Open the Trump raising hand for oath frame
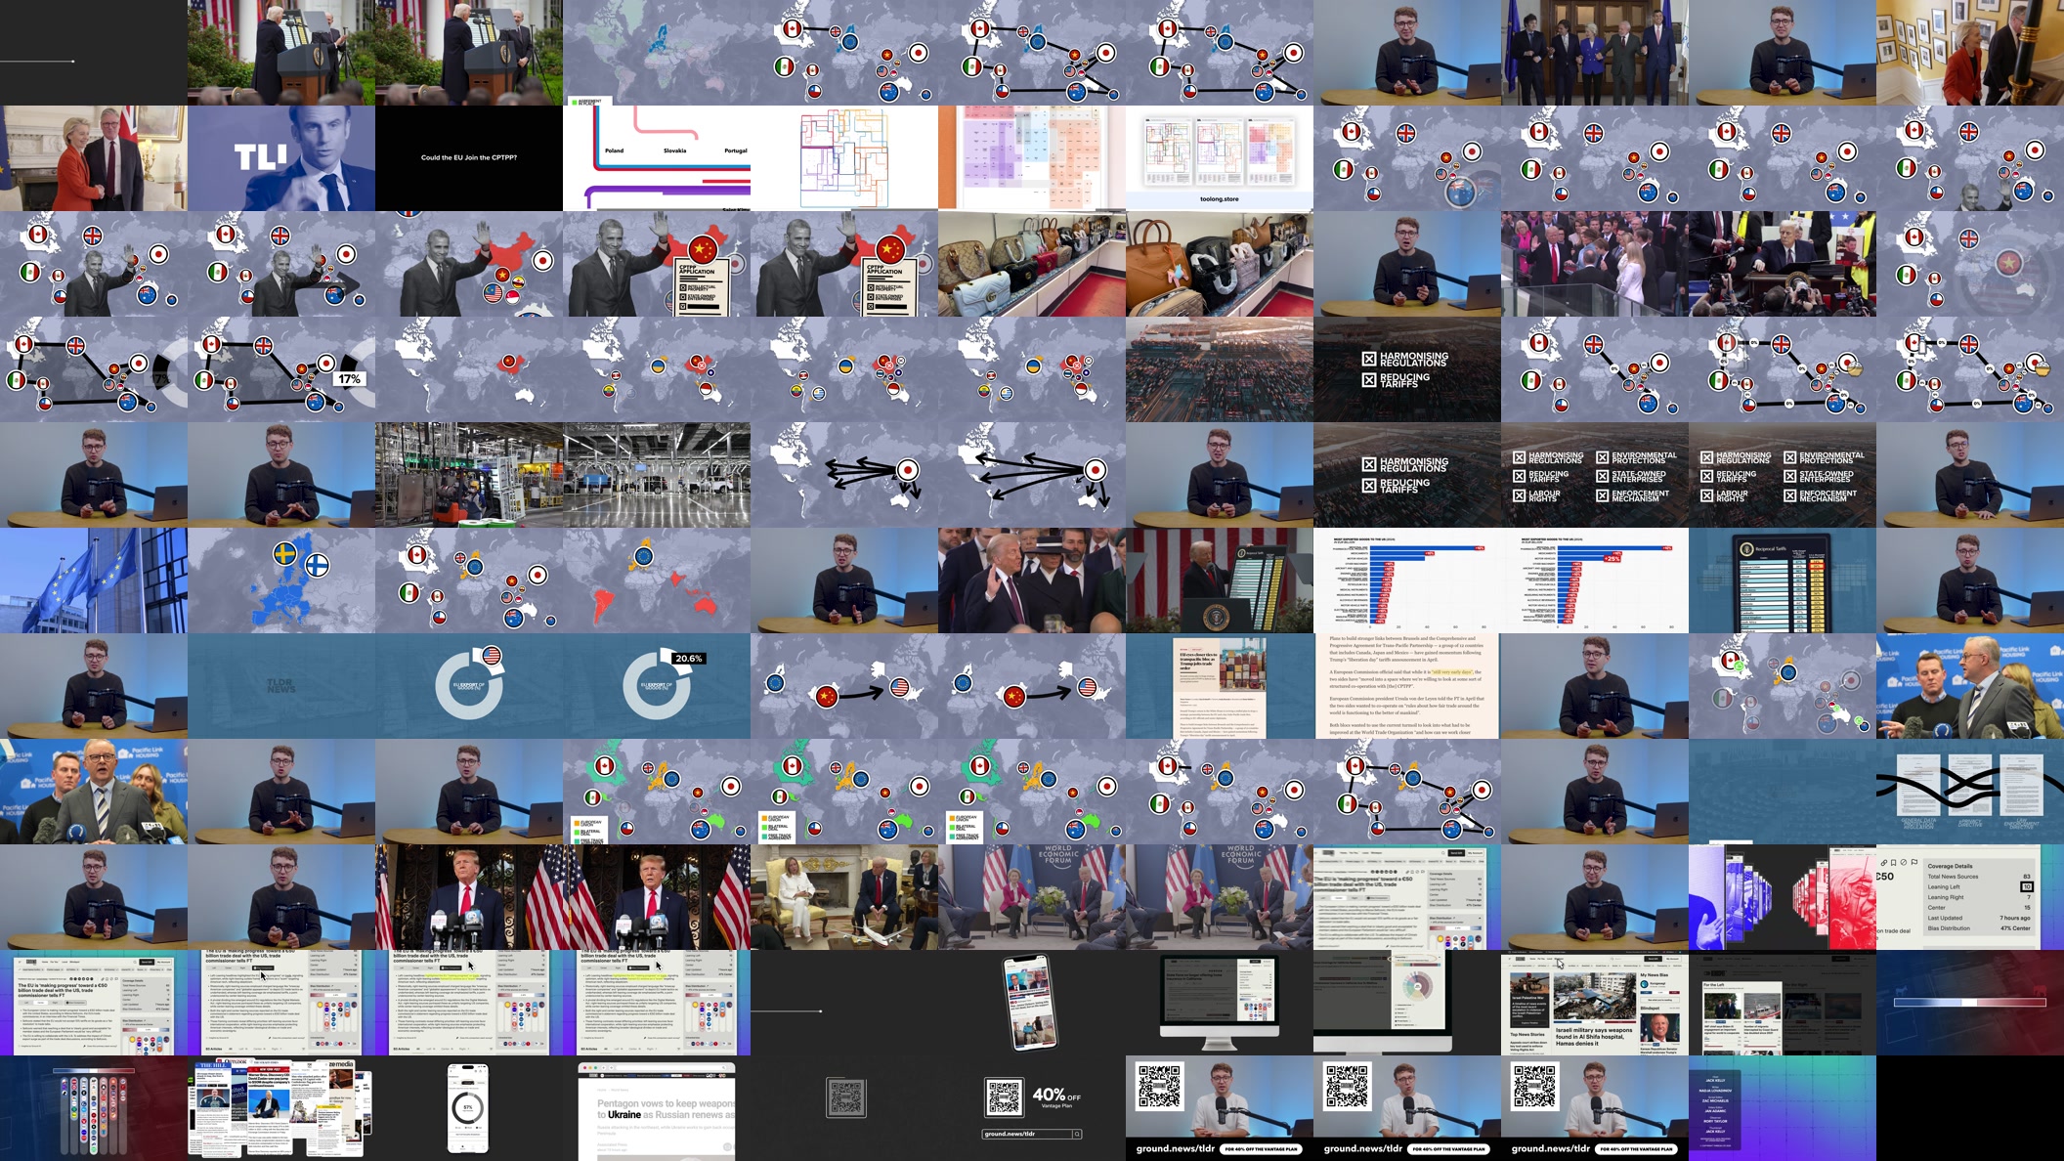 coord(1032,580)
